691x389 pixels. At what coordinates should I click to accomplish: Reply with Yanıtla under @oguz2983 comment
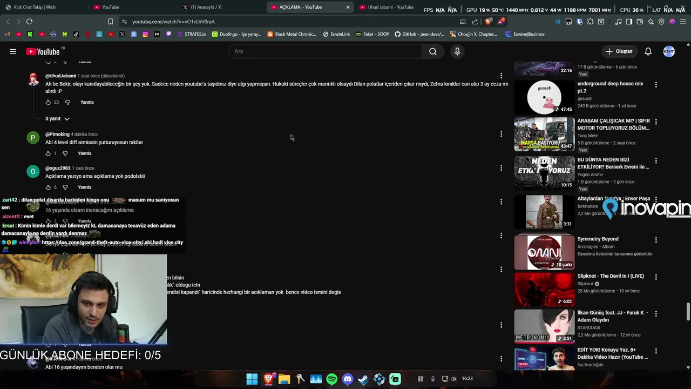[85, 187]
